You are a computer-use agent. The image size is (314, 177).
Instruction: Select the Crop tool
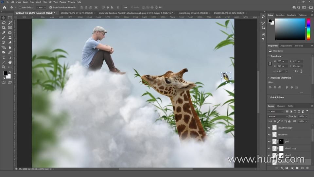point(4,28)
